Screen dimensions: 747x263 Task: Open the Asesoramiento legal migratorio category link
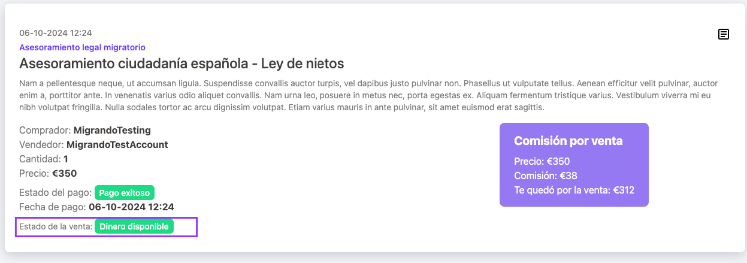tap(83, 47)
